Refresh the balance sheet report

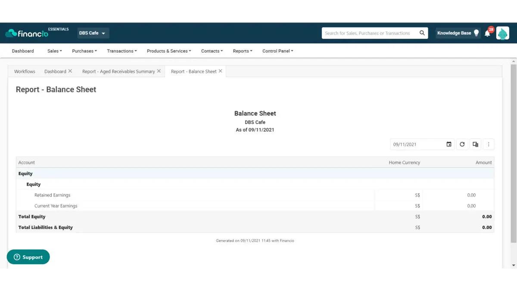click(462, 144)
